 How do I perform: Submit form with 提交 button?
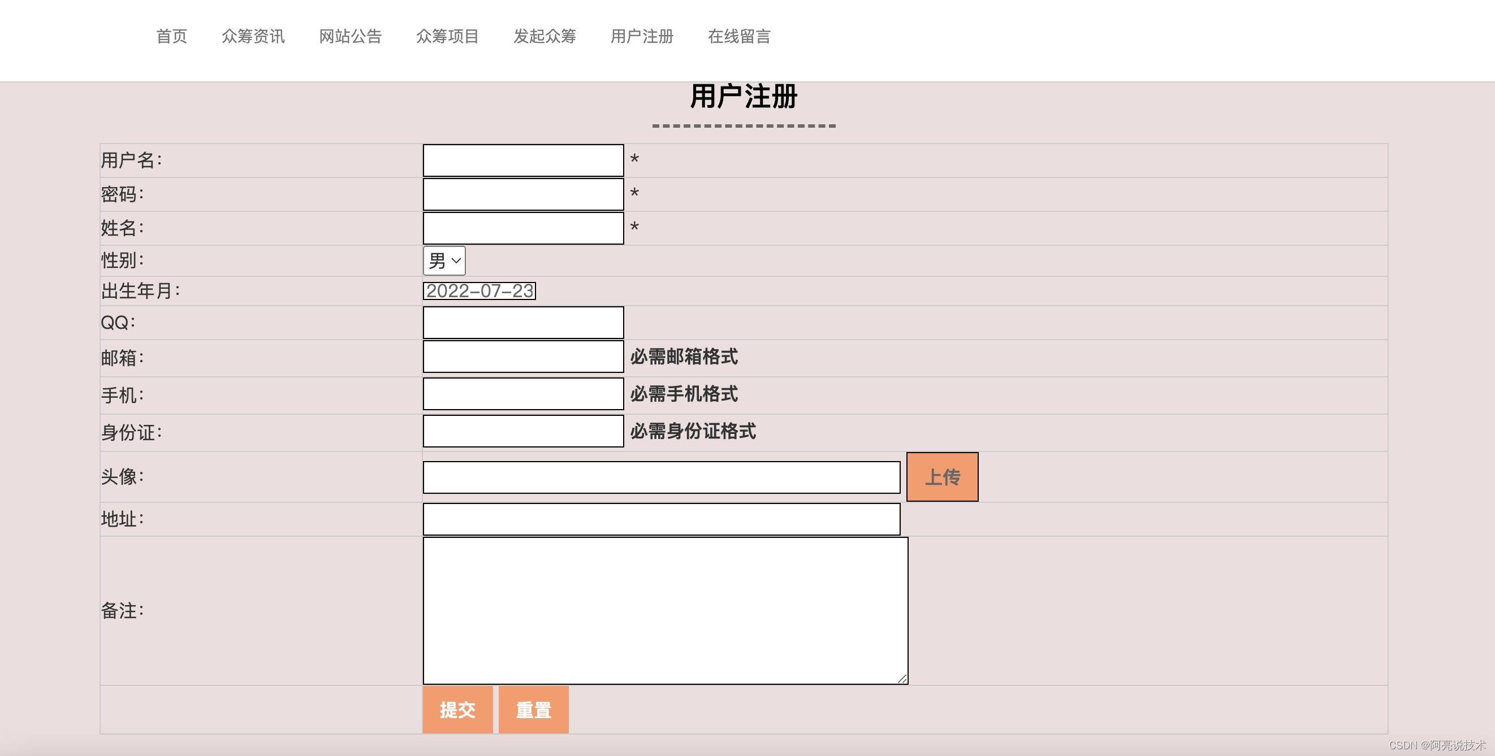tap(457, 710)
